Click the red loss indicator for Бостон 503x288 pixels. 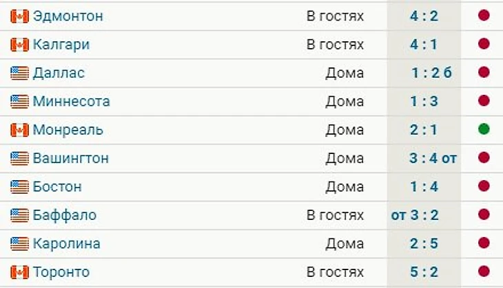tap(484, 186)
